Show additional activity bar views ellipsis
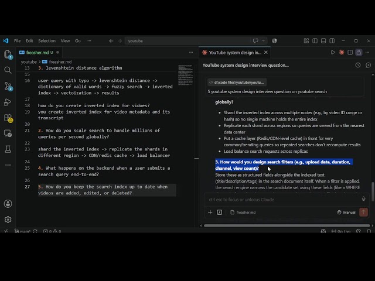This screenshot has height=281, width=375. tap(8, 165)
